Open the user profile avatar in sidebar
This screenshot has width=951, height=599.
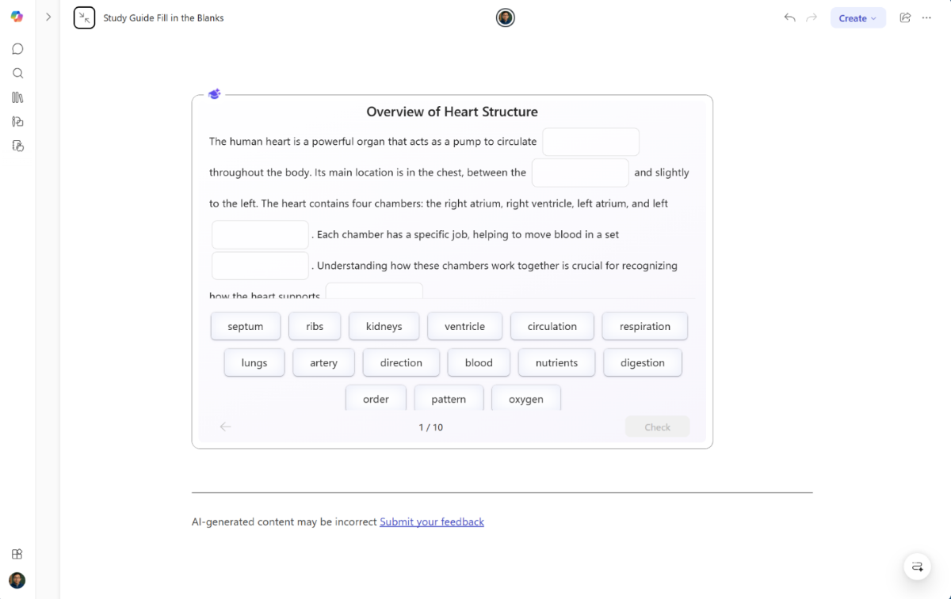[x=17, y=581]
